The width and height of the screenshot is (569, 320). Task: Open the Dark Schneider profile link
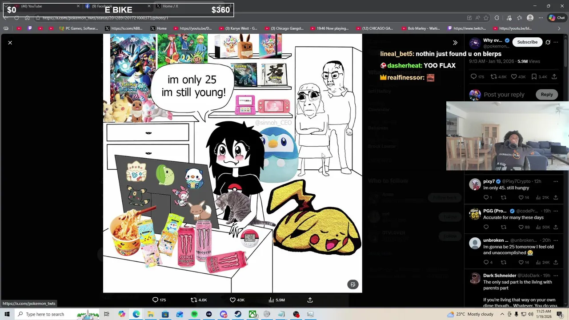click(x=500, y=276)
